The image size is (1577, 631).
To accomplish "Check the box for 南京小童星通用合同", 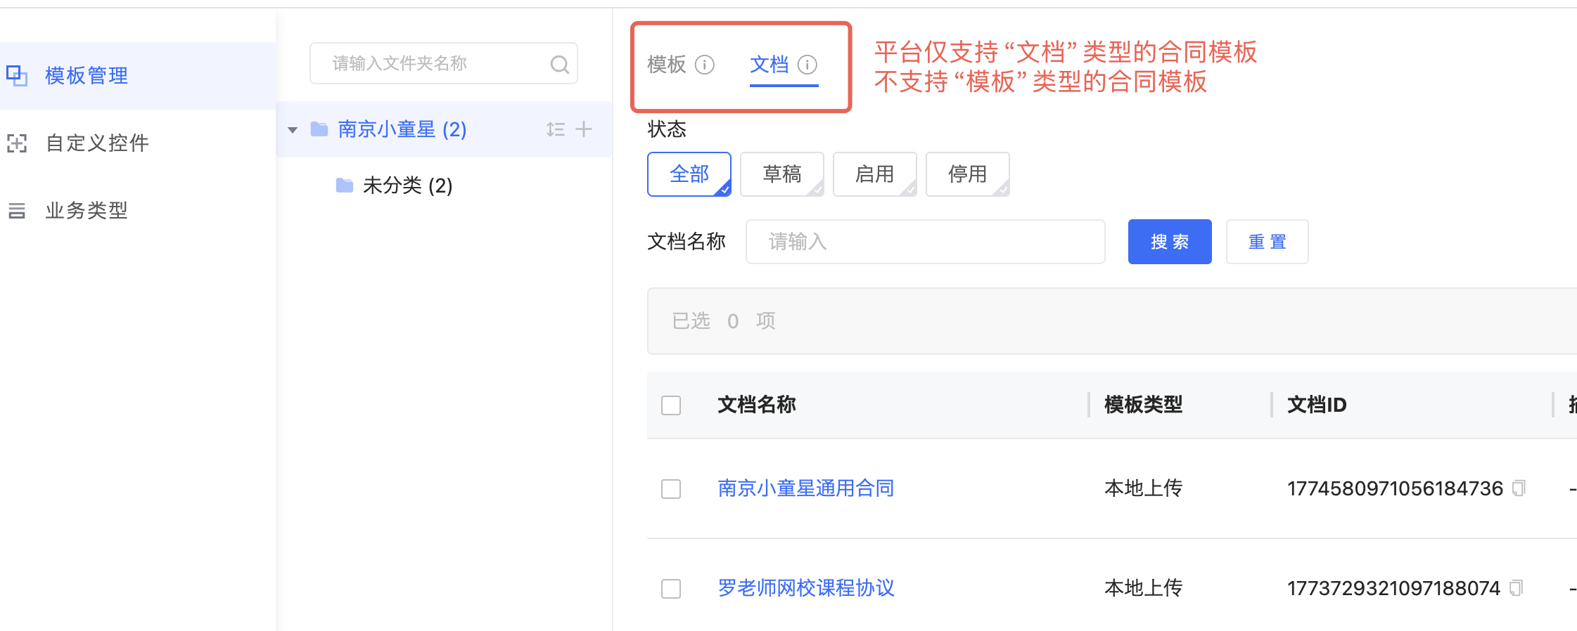I will 671,489.
